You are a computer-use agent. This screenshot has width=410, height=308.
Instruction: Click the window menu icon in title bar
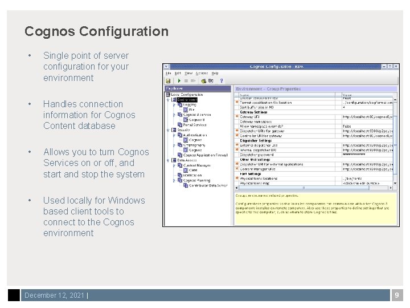[x=166, y=67]
